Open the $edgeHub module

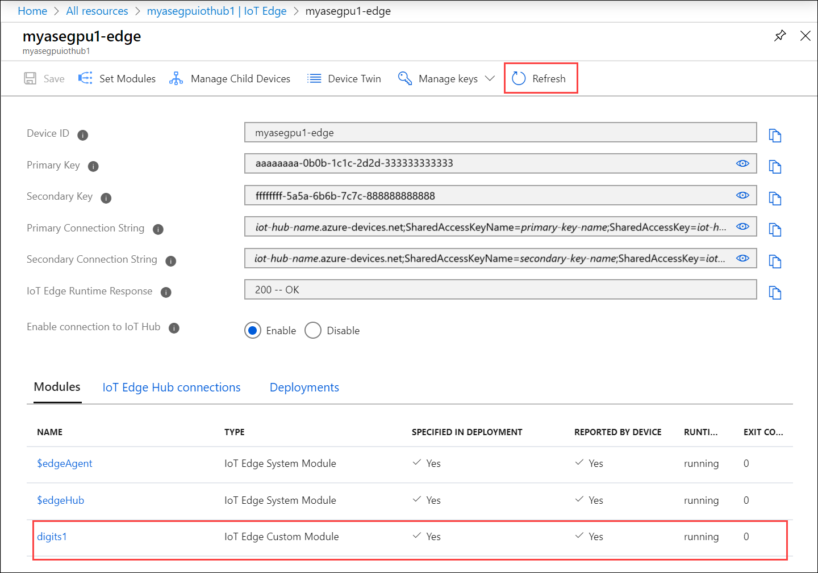pos(61,500)
